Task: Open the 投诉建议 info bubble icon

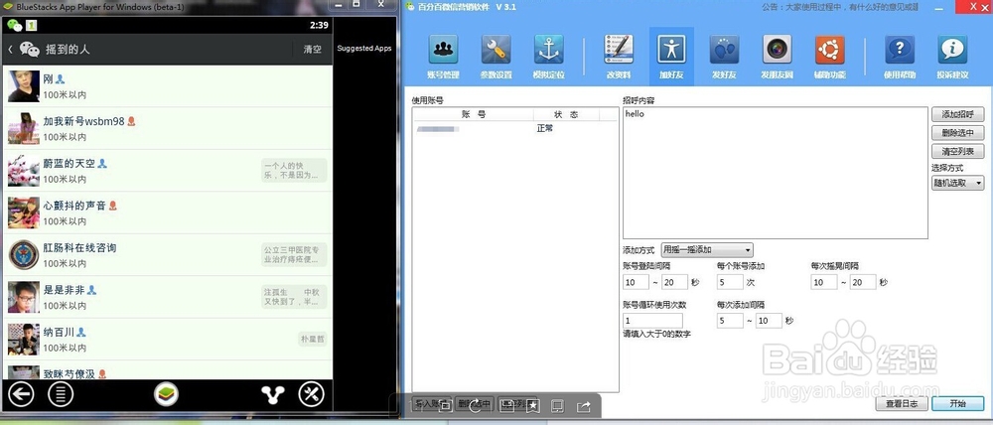Action: click(952, 50)
